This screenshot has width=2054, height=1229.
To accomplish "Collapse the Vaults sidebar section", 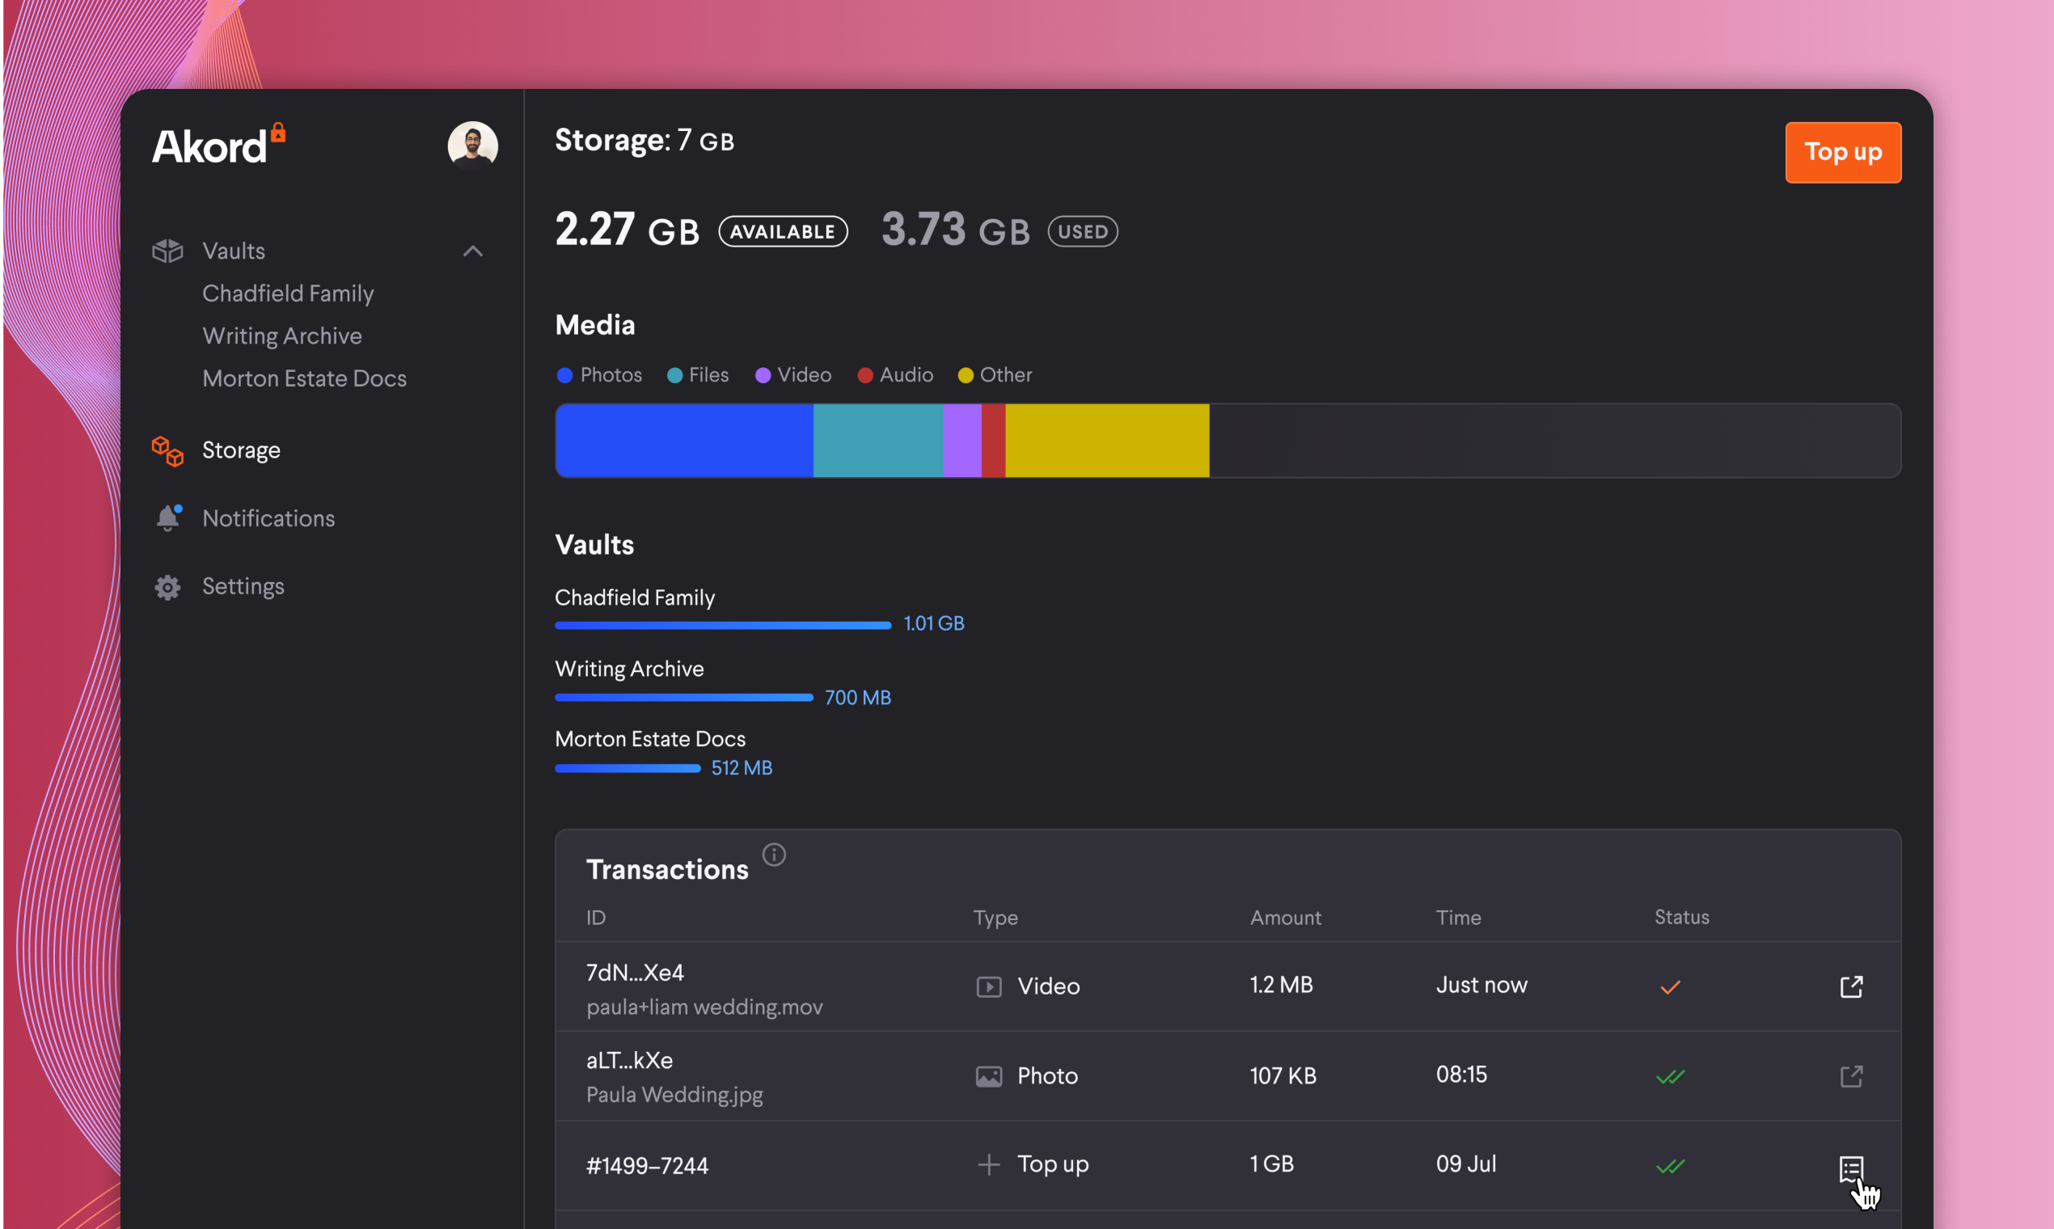I will [472, 251].
